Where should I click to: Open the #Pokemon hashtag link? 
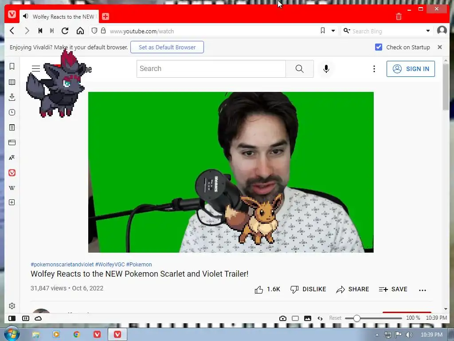coord(139,265)
